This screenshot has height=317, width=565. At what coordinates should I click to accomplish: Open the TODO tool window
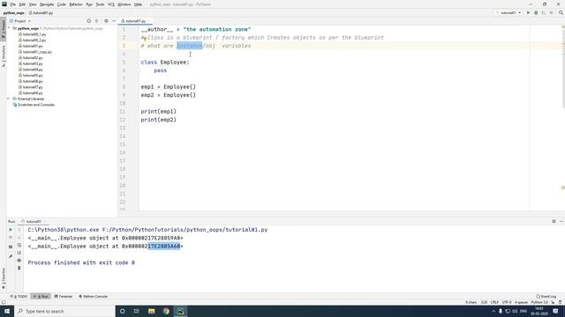(19, 297)
